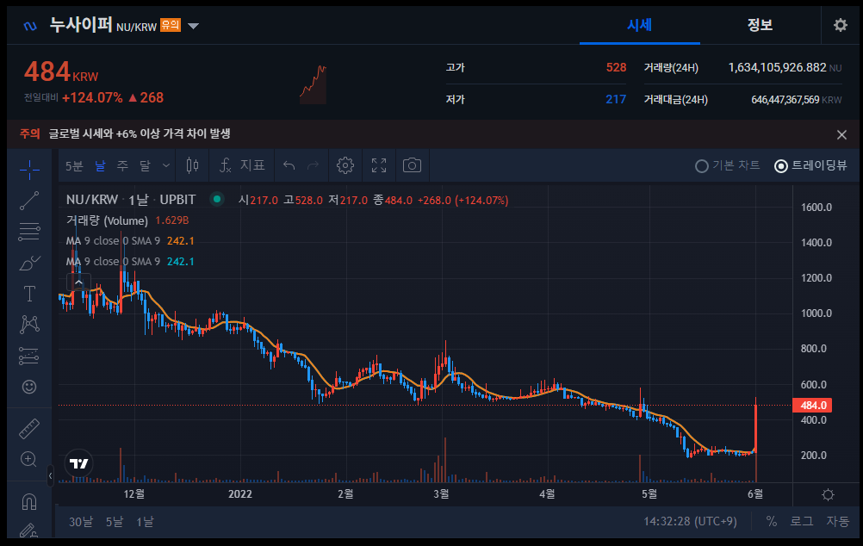
Task: Open the indicators 지표 menu
Action: click(242, 165)
